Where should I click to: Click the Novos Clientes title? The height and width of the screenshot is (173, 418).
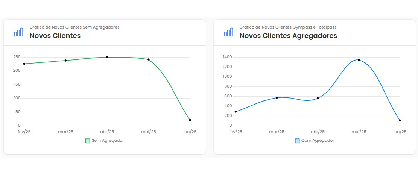point(55,36)
